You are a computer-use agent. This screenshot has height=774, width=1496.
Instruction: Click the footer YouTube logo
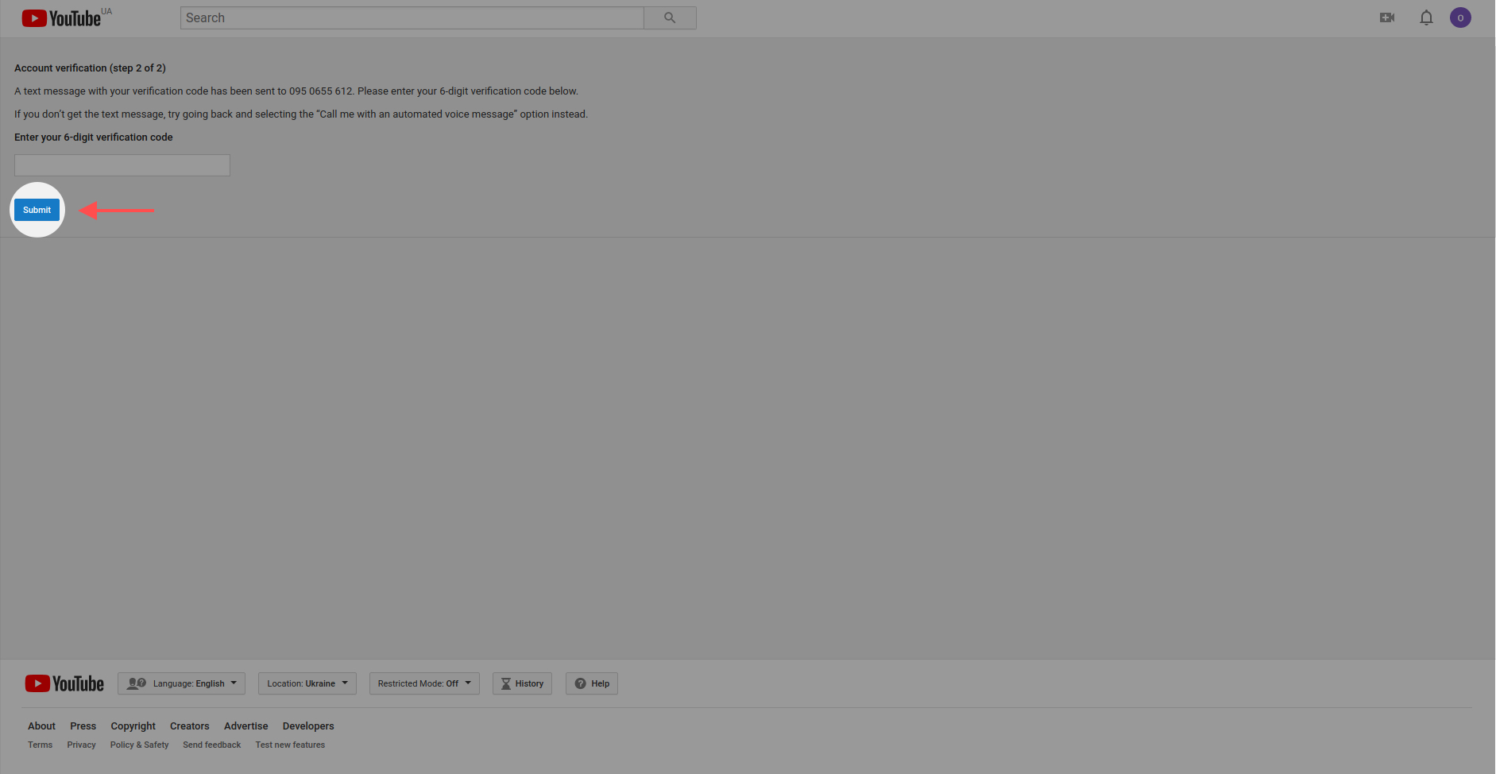click(64, 683)
